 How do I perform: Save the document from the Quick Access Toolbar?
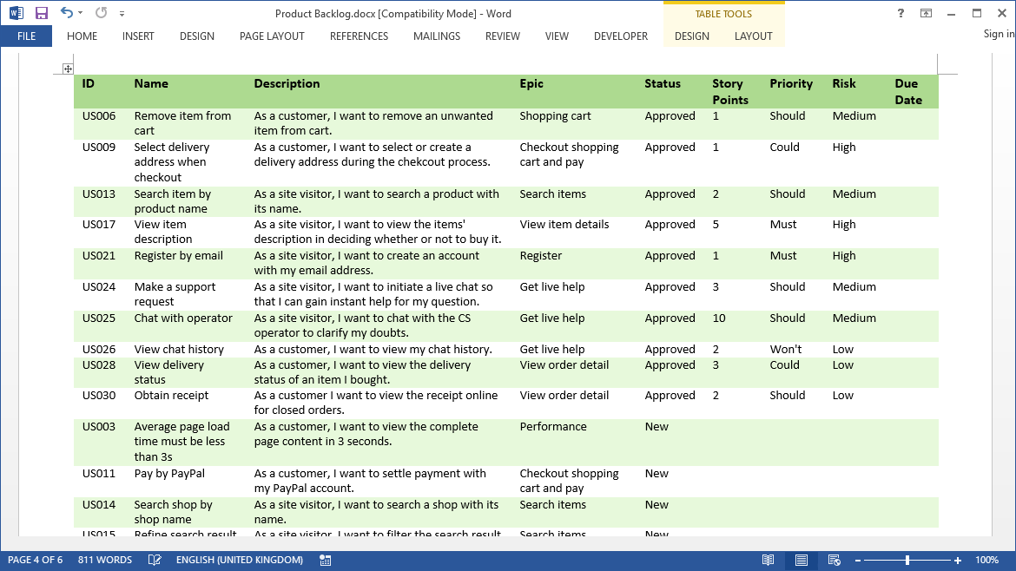pos(41,12)
